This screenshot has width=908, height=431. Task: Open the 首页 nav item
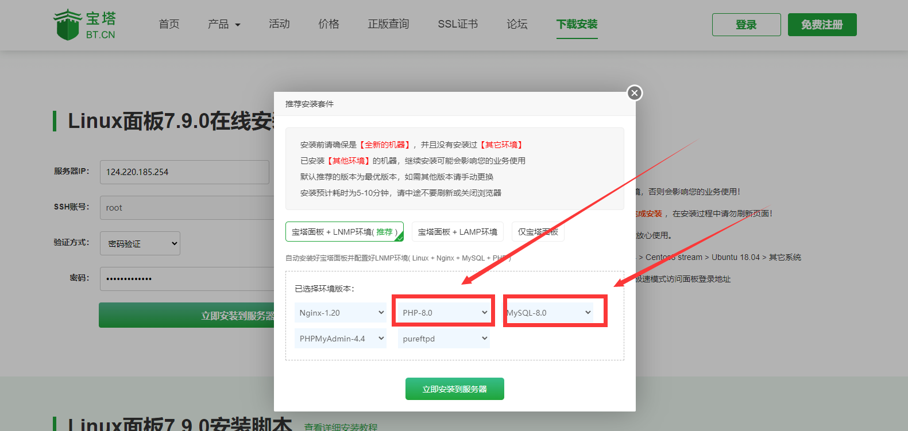coord(169,24)
